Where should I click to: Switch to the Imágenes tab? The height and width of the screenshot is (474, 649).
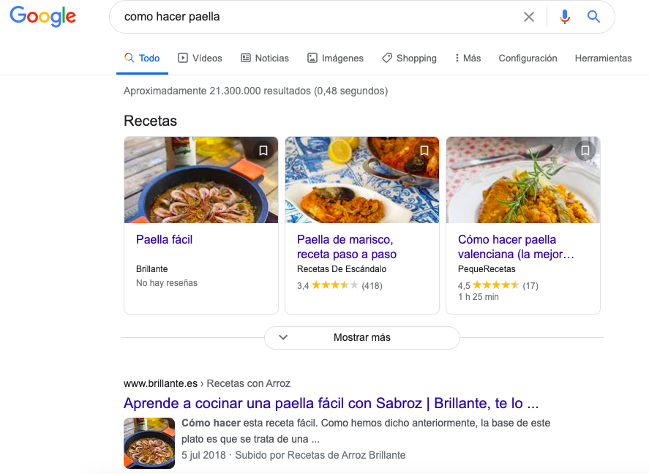point(335,59)
